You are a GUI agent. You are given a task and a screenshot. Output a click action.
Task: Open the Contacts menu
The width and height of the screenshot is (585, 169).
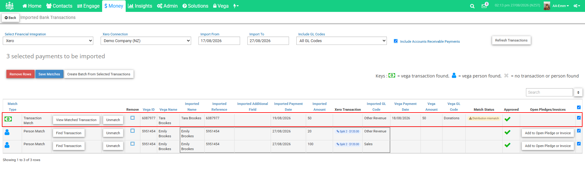(x=59, y=6)
